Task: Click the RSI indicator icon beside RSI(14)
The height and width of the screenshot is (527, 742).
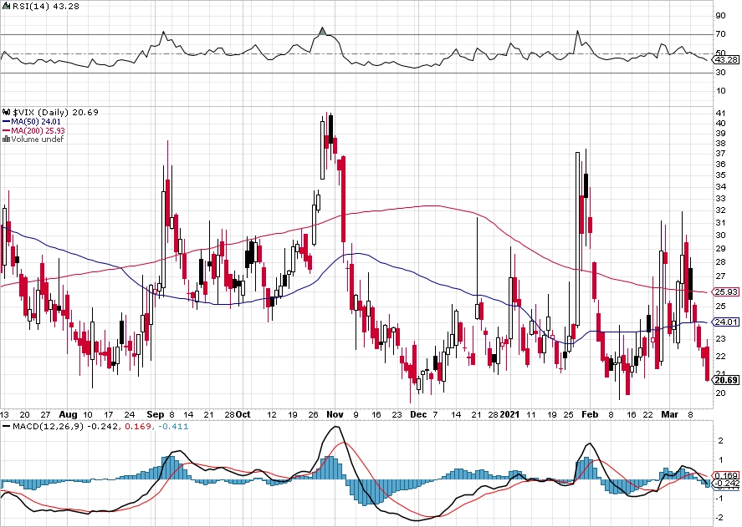Action: tap(6, 6)
